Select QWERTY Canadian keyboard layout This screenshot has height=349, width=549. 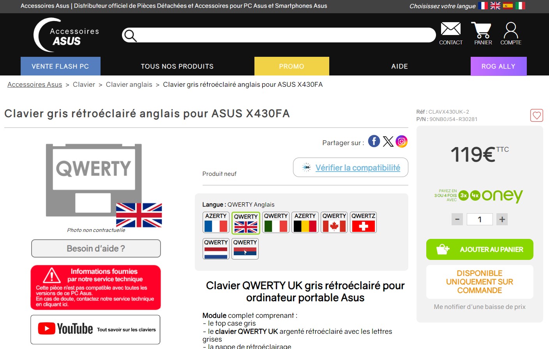tap(334, 222)
